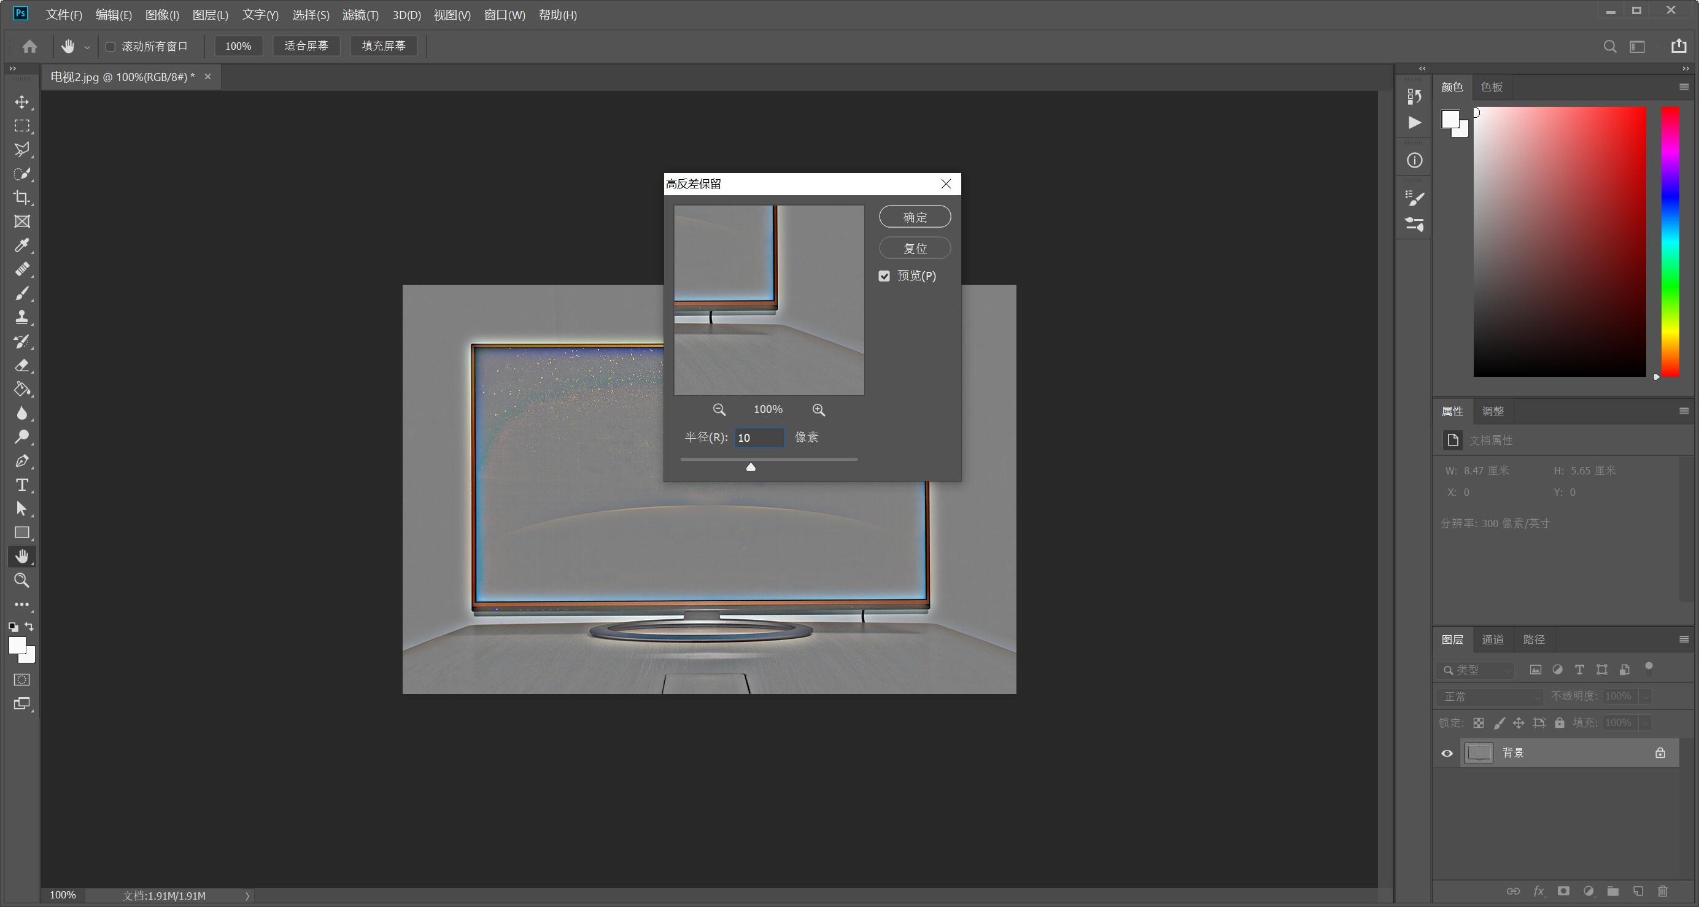Image resolution: width=1699 pixels, height=907 pixels.
Task: Click the 100% zoom button
Action: (238, 46)
